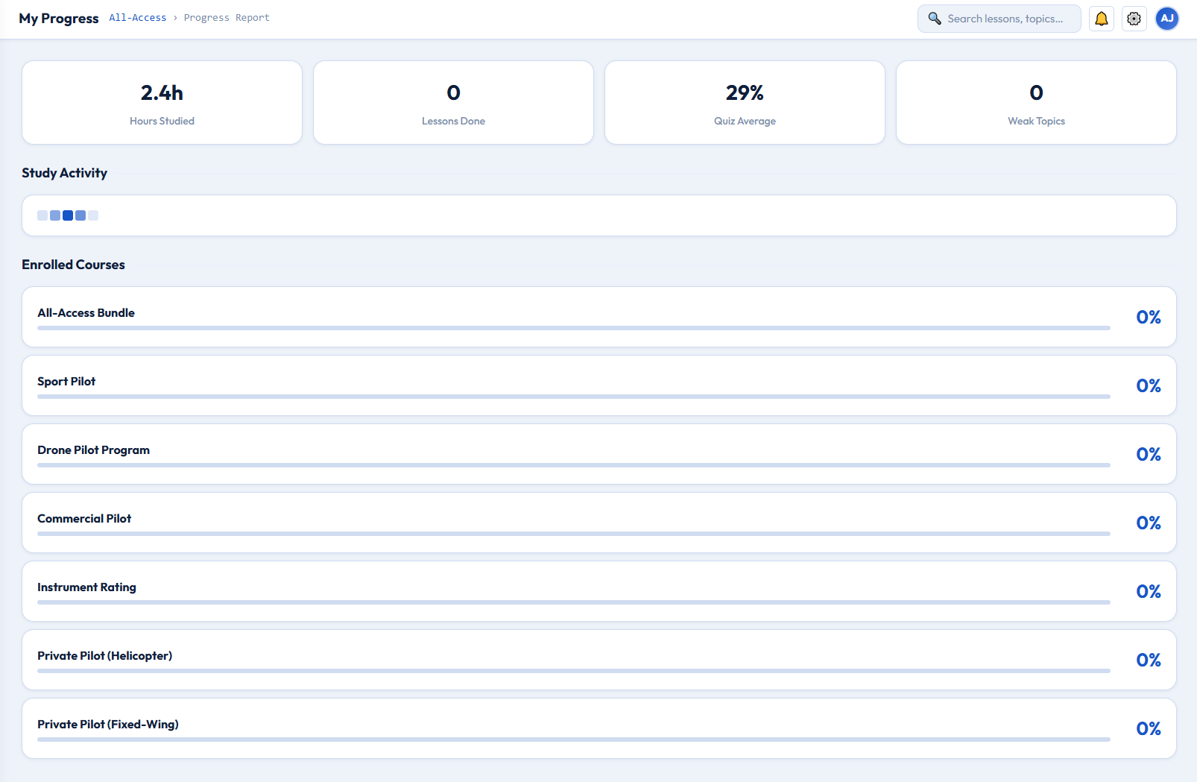
Task: Open the All-Access breadcrumb link
Action: (x=137, y=17)
